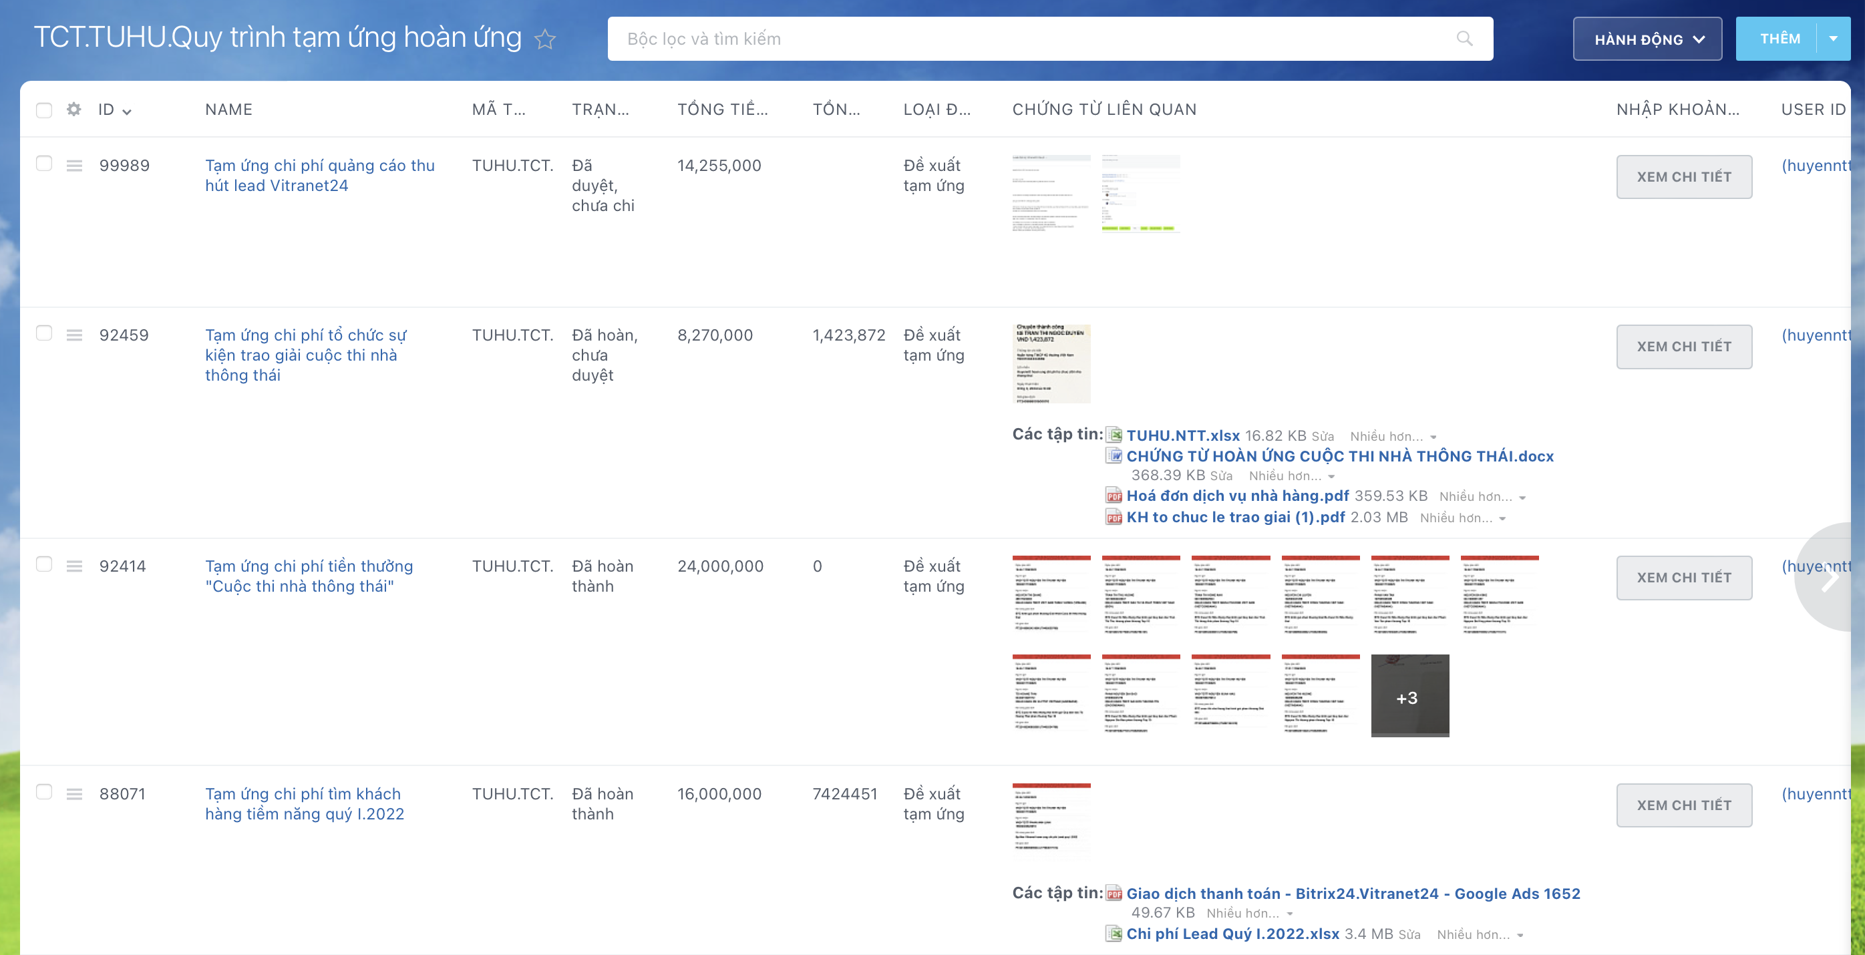Open first document thumbnail in row 99989
Image resolution: width=1865 pixels, height=955 pixels.
[x=1051, y=194]
